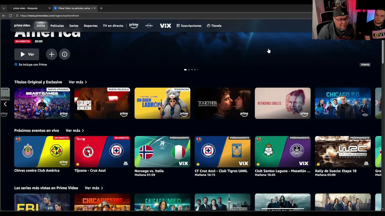The image size is (385, 216).
Task: Open the Series menu
Action: click(x=74, y=25)
